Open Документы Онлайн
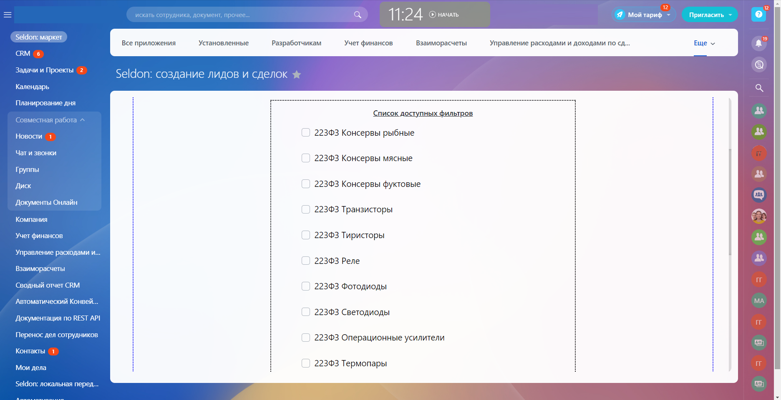 point(46,202)
